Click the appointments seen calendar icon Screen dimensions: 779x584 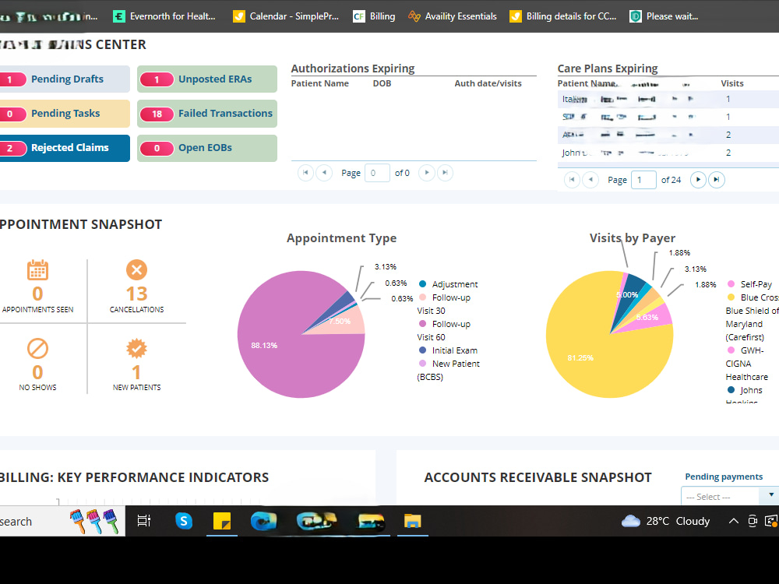pyautogui.click(x=37, y=270)
